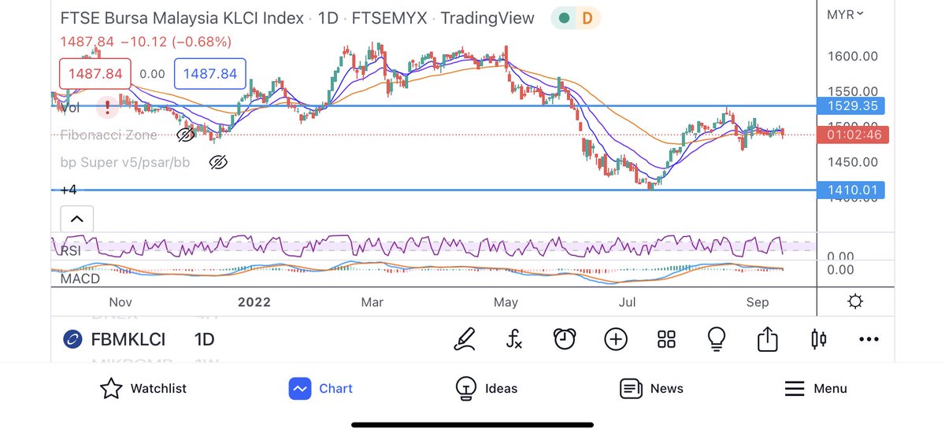Image resolution: width=945 pixels, height=436 pixels.
Task: Toggle visibility of bp Super v5/psar/bb indicator
Action: (x=218, y=163)
